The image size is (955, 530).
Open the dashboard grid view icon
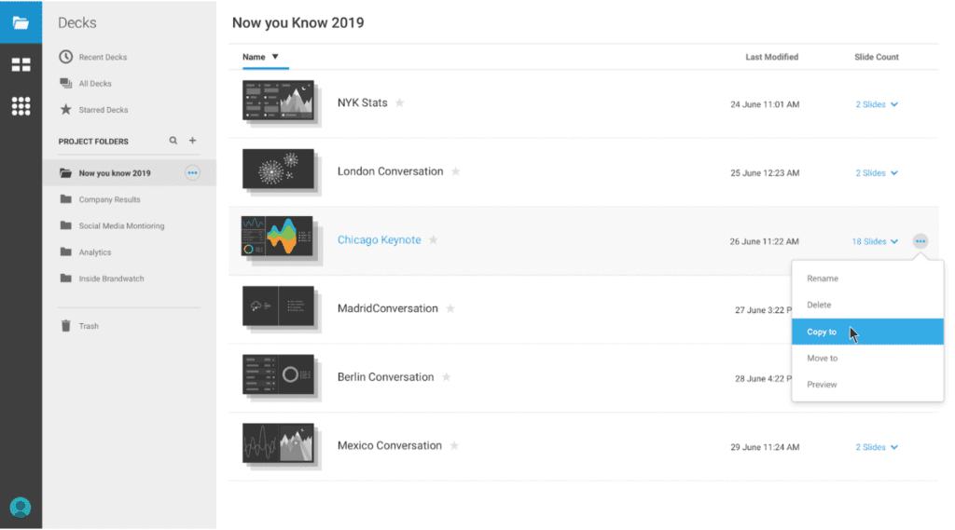click(x=21, y=64)
